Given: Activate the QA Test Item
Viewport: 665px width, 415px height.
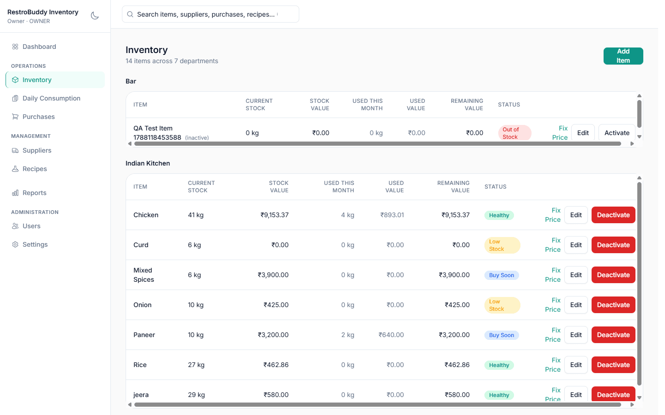Looking at the screenshot, I should pyautogui.click(x=617, y=133).
